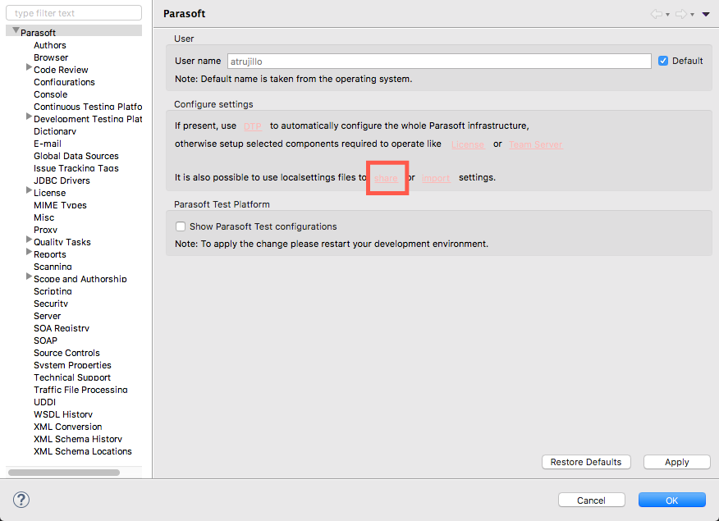719x521 pixels.
Task: Open Issue Tracking Tags preferences
Action: point(76,168)
